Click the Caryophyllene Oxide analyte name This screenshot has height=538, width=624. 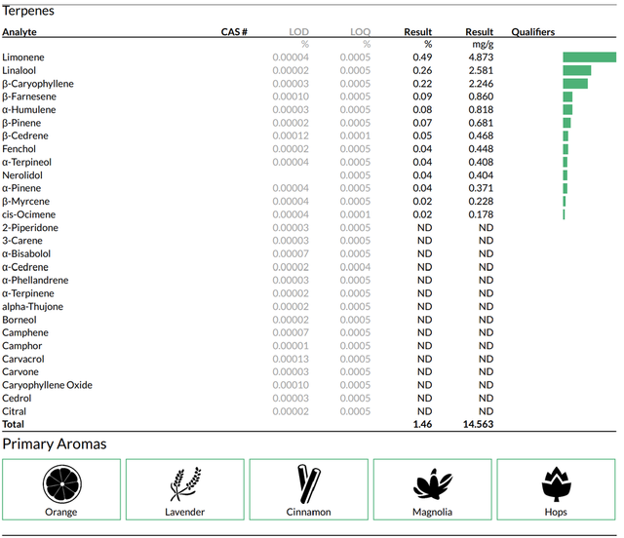(x=47, y=385)
